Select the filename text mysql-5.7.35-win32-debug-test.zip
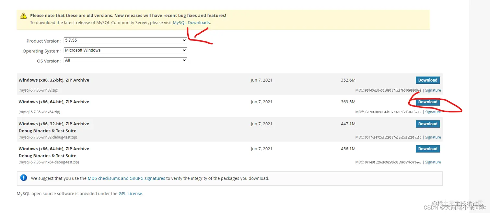 click(48, 137)
